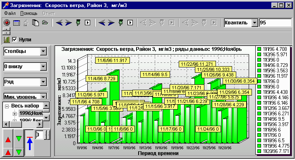This screenshot has height=160, width=295.
Task: Open the Файл menu
Action: coord(10,13)
